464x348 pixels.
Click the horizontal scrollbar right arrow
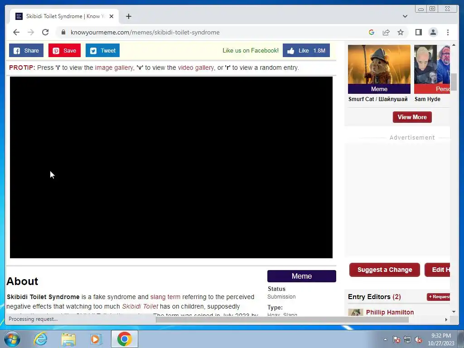point(446,319)
